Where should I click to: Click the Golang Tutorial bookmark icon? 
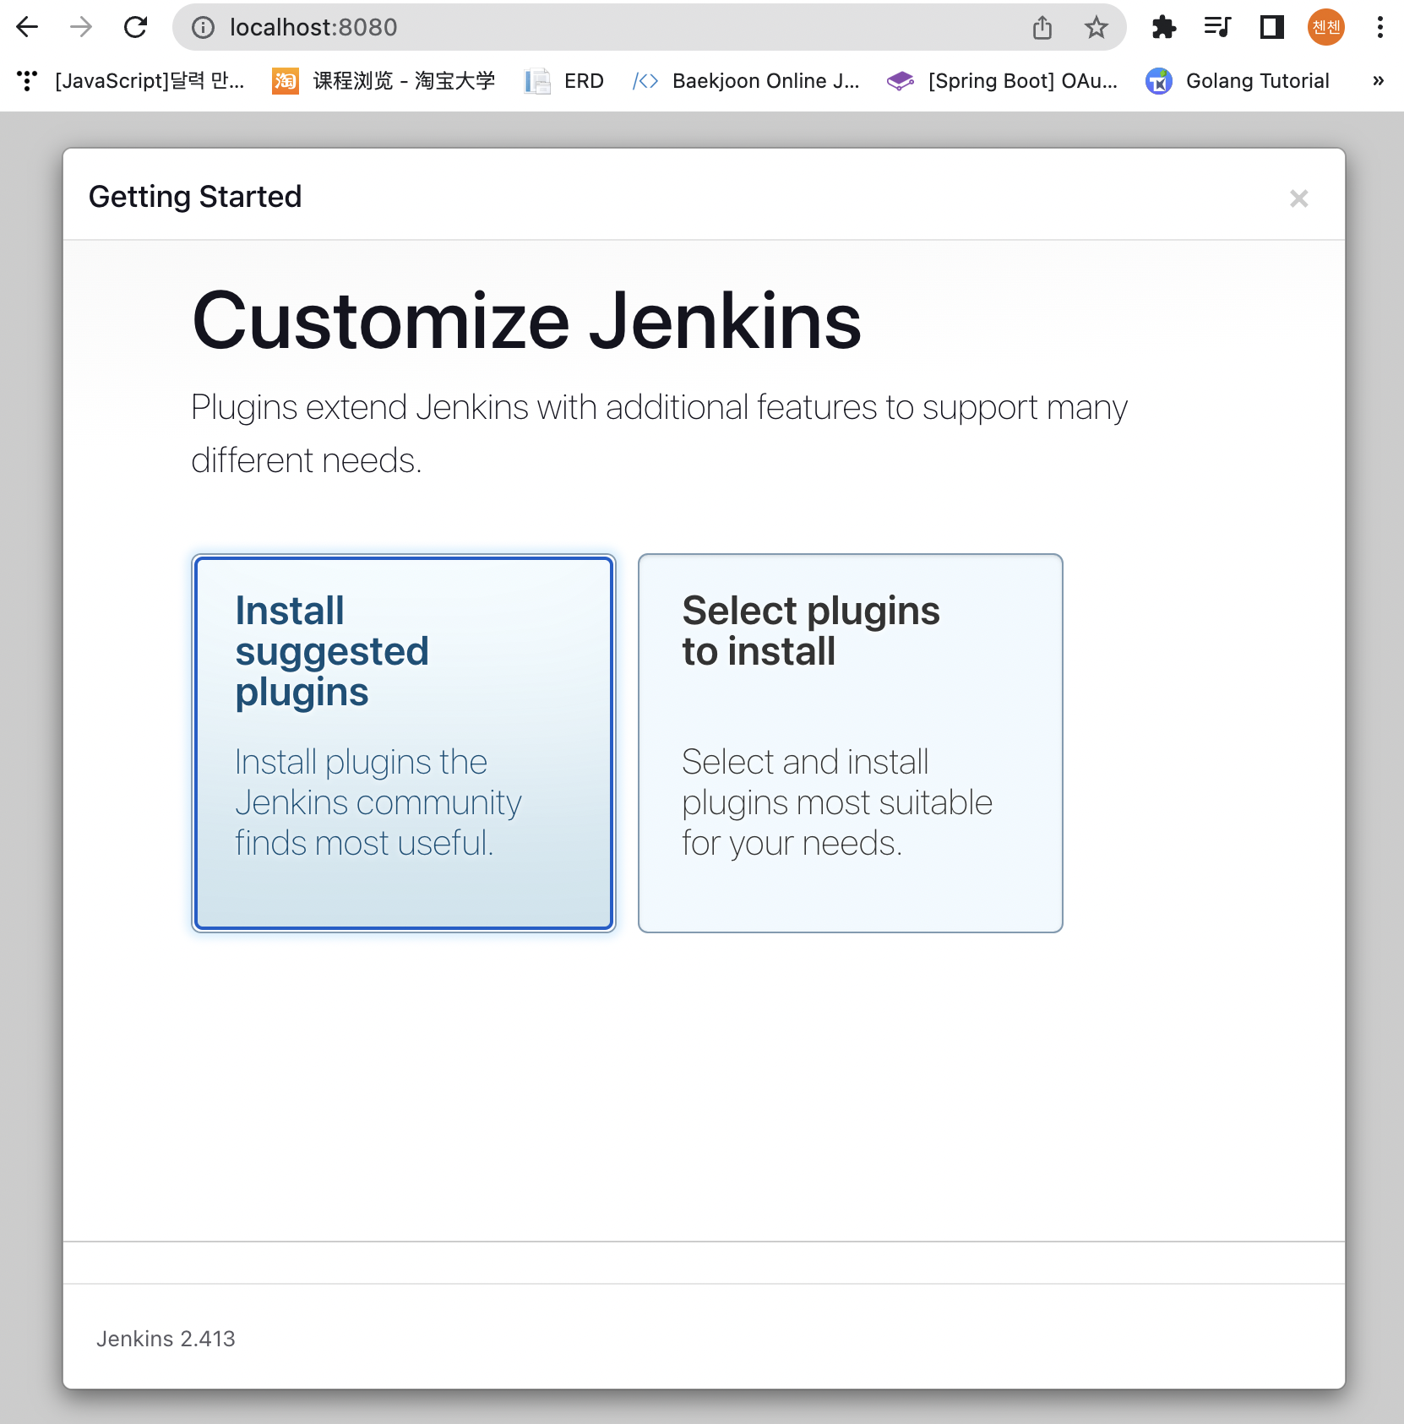point(1159,81)
